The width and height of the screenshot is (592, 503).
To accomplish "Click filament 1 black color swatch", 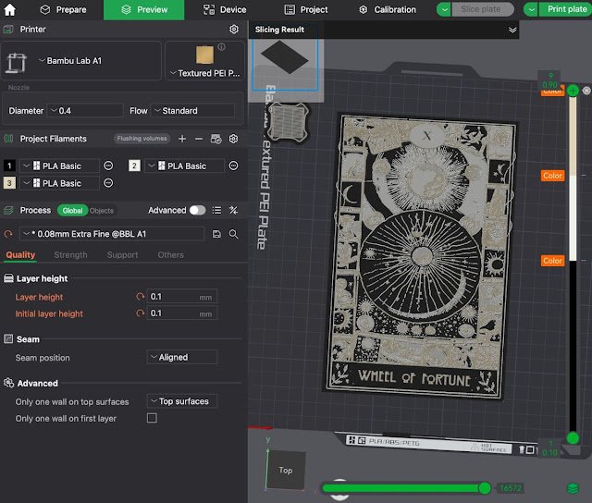I will (x=9, y=166).
